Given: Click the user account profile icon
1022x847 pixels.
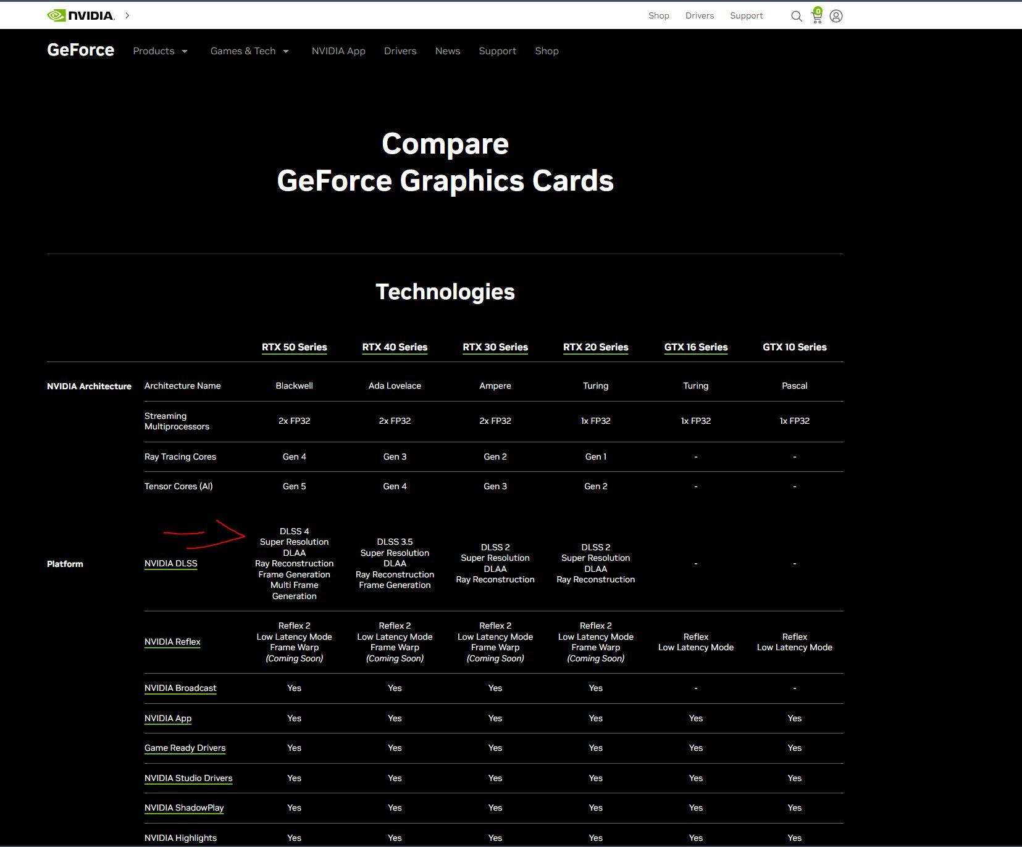Looking at the screenshot, I should tap(836, 16).
